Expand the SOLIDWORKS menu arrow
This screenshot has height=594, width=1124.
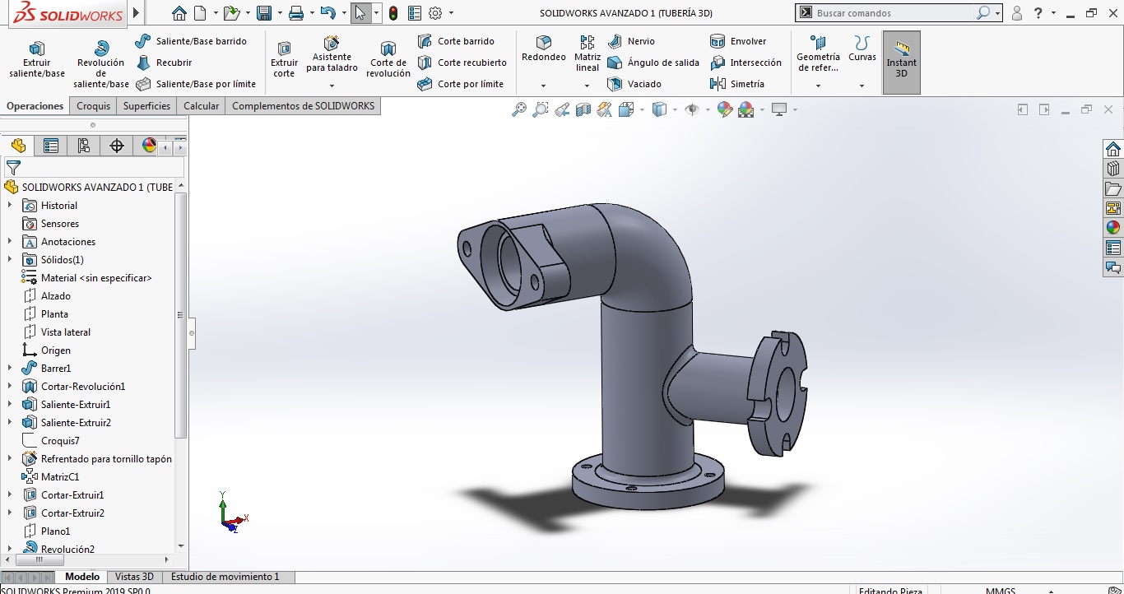[136, 13]
